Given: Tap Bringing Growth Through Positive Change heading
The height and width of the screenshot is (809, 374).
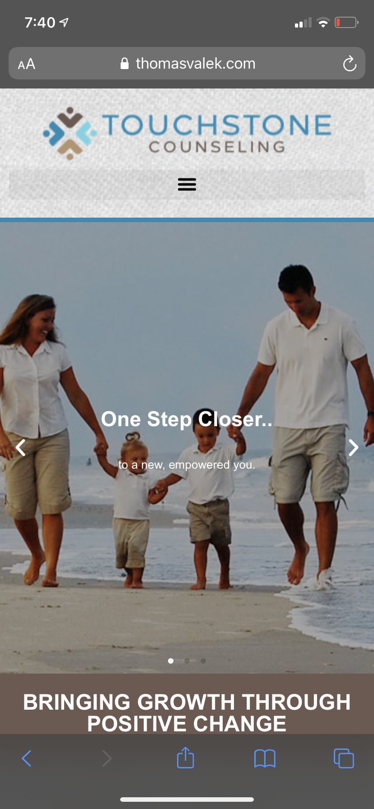Looking at the screenshot, I should (x=187, y=713).
